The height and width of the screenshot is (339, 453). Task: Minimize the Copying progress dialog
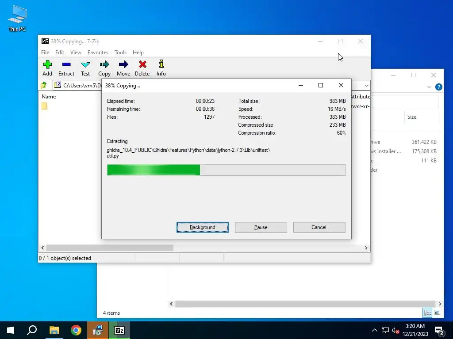[301, 85]
